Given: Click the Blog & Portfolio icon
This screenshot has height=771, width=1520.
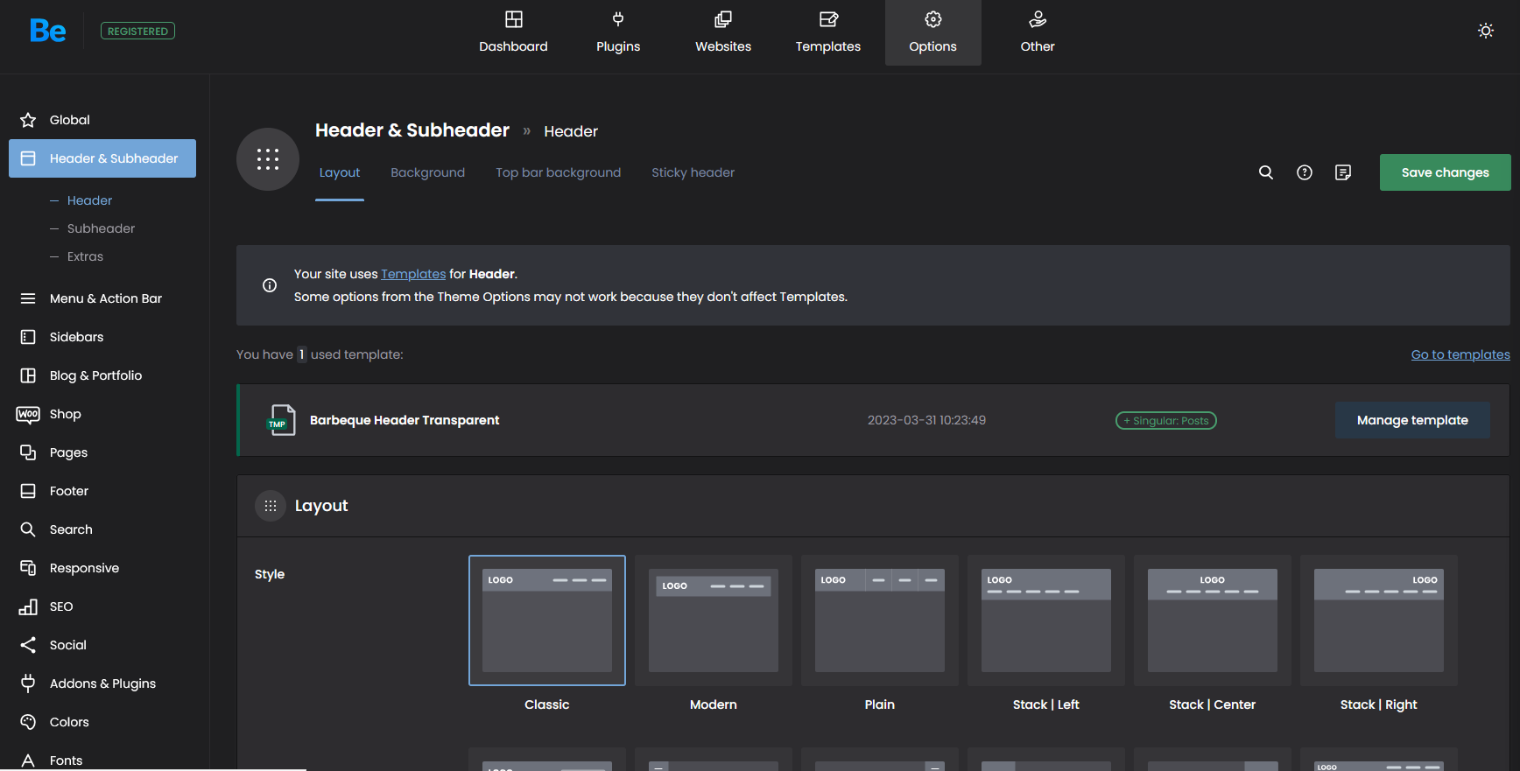Looking at the screenshot, I should [28, 375].
